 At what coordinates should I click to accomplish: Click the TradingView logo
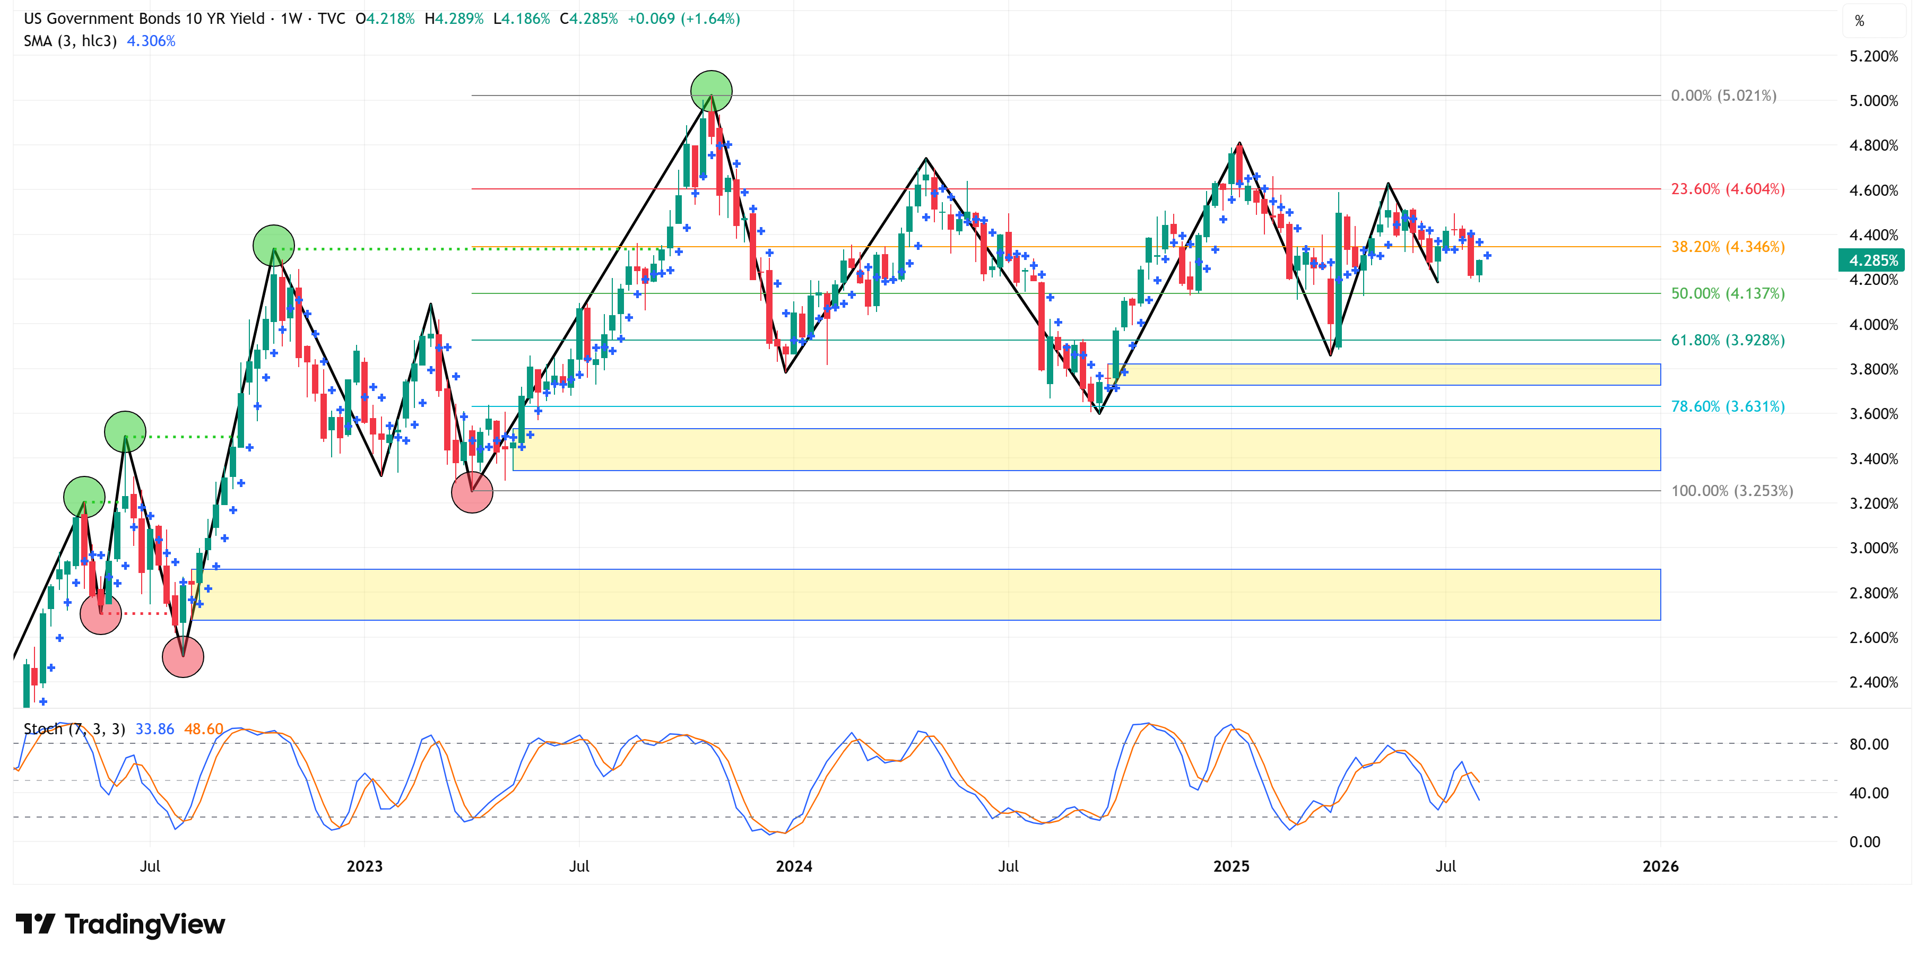tap(119, 924)
